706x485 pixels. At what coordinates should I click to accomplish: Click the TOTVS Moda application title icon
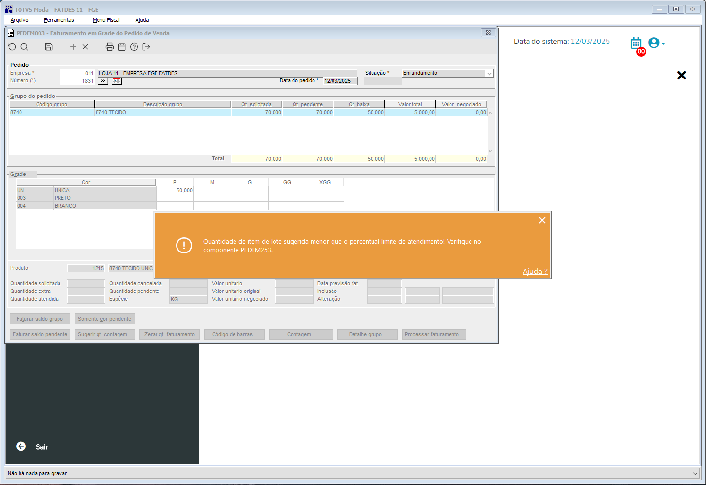coord(9,9)
